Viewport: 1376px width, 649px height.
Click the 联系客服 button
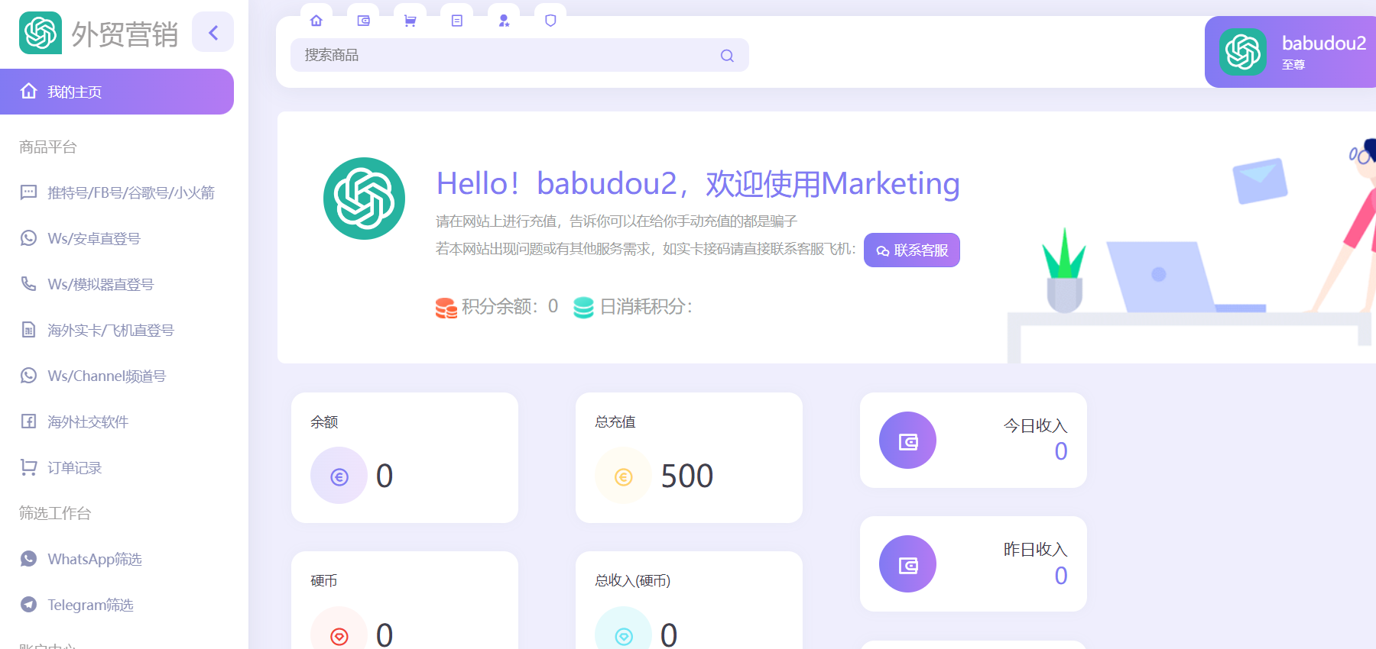912,250
